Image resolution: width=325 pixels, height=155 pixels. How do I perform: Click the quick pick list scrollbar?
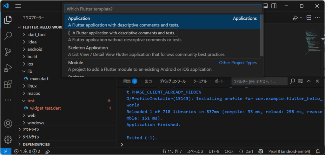(262, 35)
